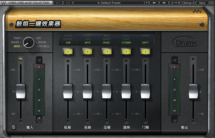Cycle the 低频 (bass) mode with its yellow arrow button
Screen dimensions: 215x138
[x=68, y=52]
